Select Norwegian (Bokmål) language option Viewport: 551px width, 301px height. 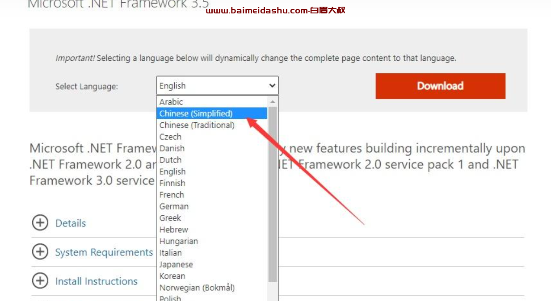[x=212, y=288]
